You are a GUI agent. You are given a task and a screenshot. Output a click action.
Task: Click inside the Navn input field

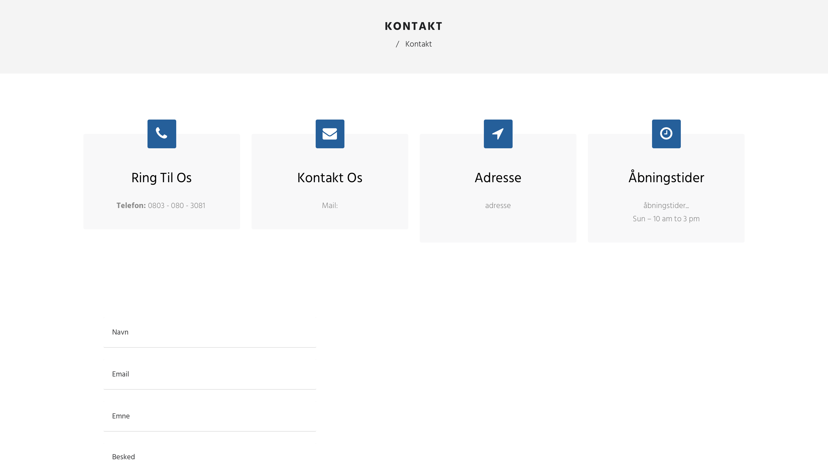(x=210, y=332)
